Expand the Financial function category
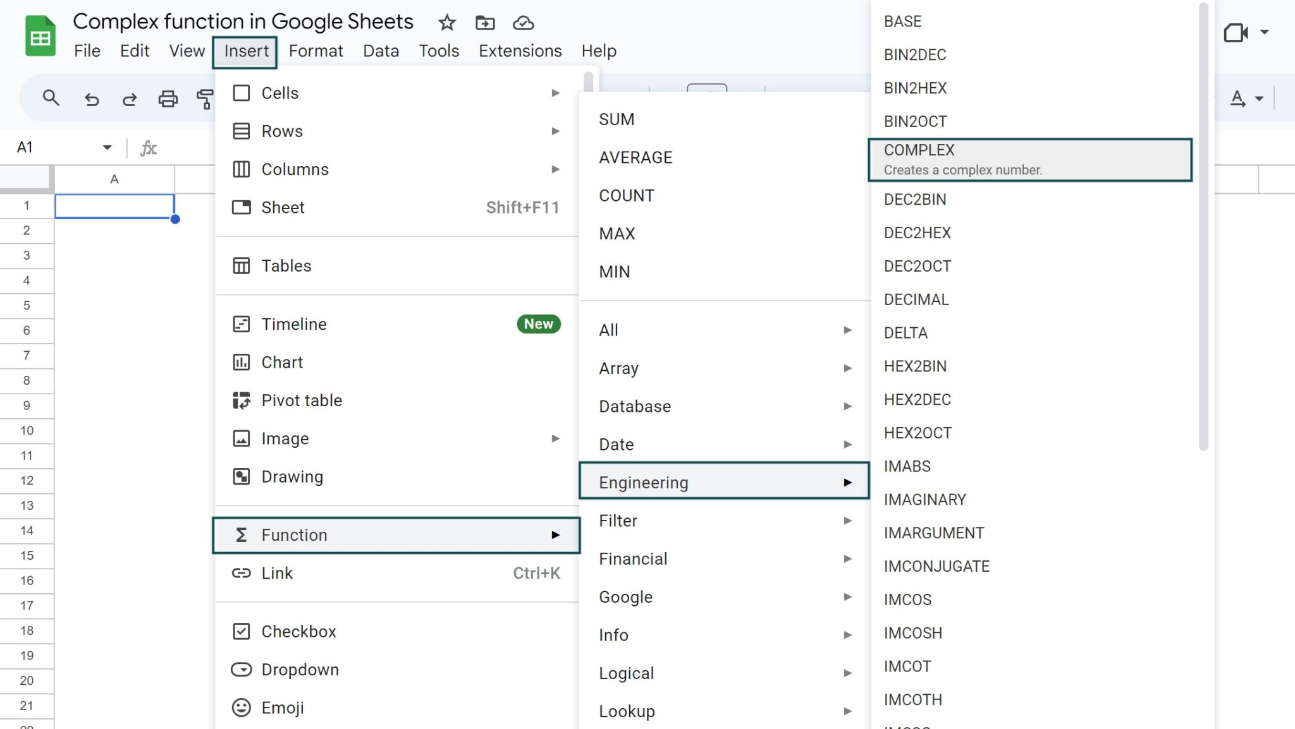This screenshot has width=1295, height=729. click(x=725, y=558)
